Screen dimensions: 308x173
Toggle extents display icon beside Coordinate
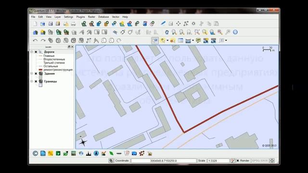click(x=111, y=161)
